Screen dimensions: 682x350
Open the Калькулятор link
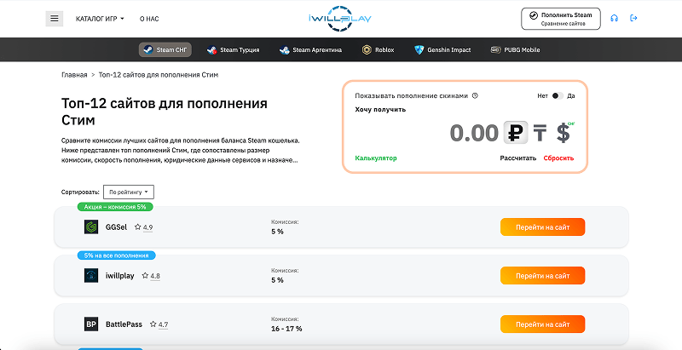tap(376, 158)
